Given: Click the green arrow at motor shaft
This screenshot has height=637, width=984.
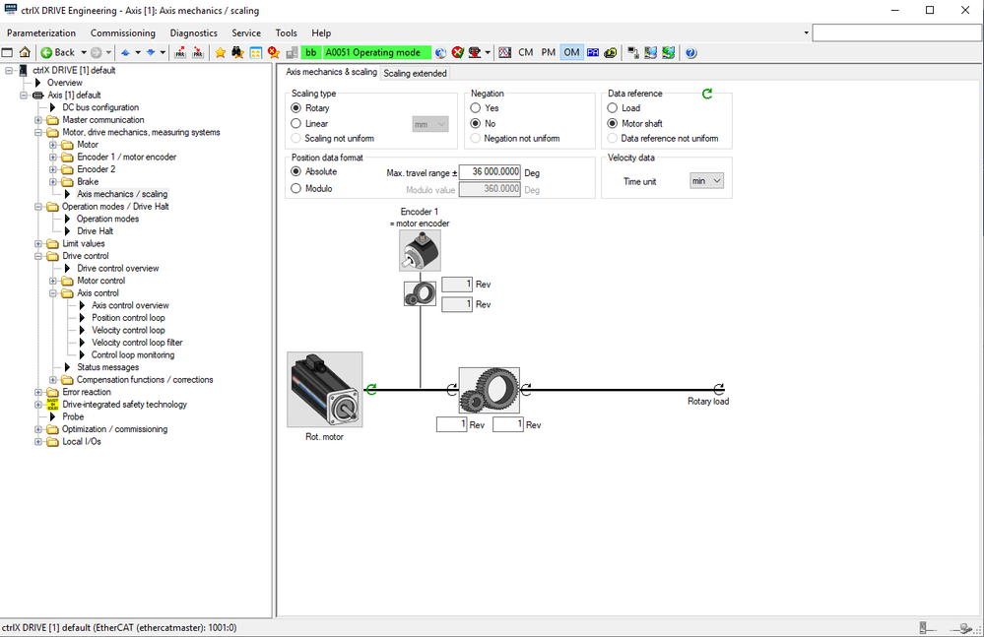Looking at the screenshot, I should tap(371, 389).
